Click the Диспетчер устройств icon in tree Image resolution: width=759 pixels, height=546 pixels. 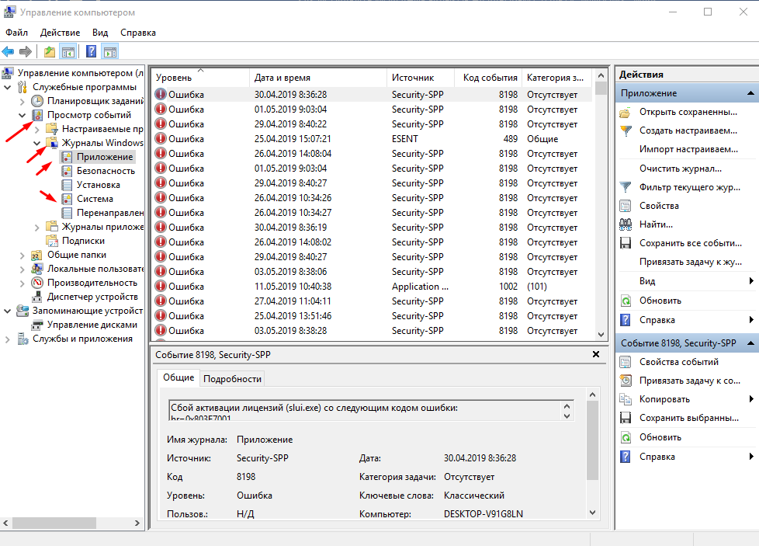click(37, 297)
